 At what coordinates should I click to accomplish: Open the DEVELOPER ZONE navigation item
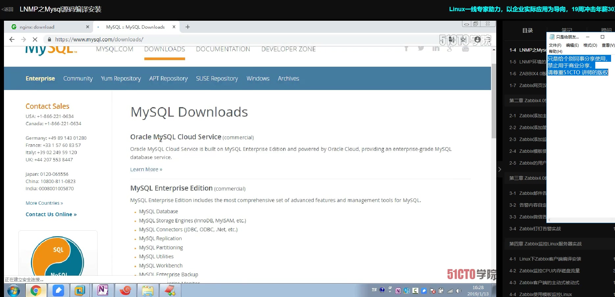[288, 49]
